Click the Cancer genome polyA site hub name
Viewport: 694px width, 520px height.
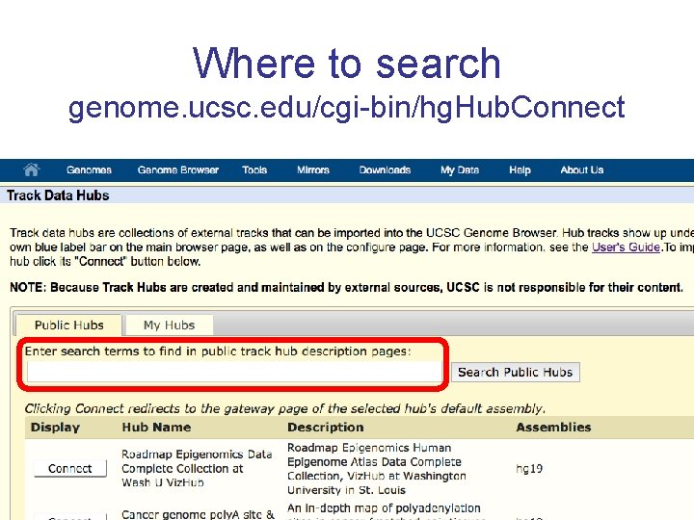(198, 514)
